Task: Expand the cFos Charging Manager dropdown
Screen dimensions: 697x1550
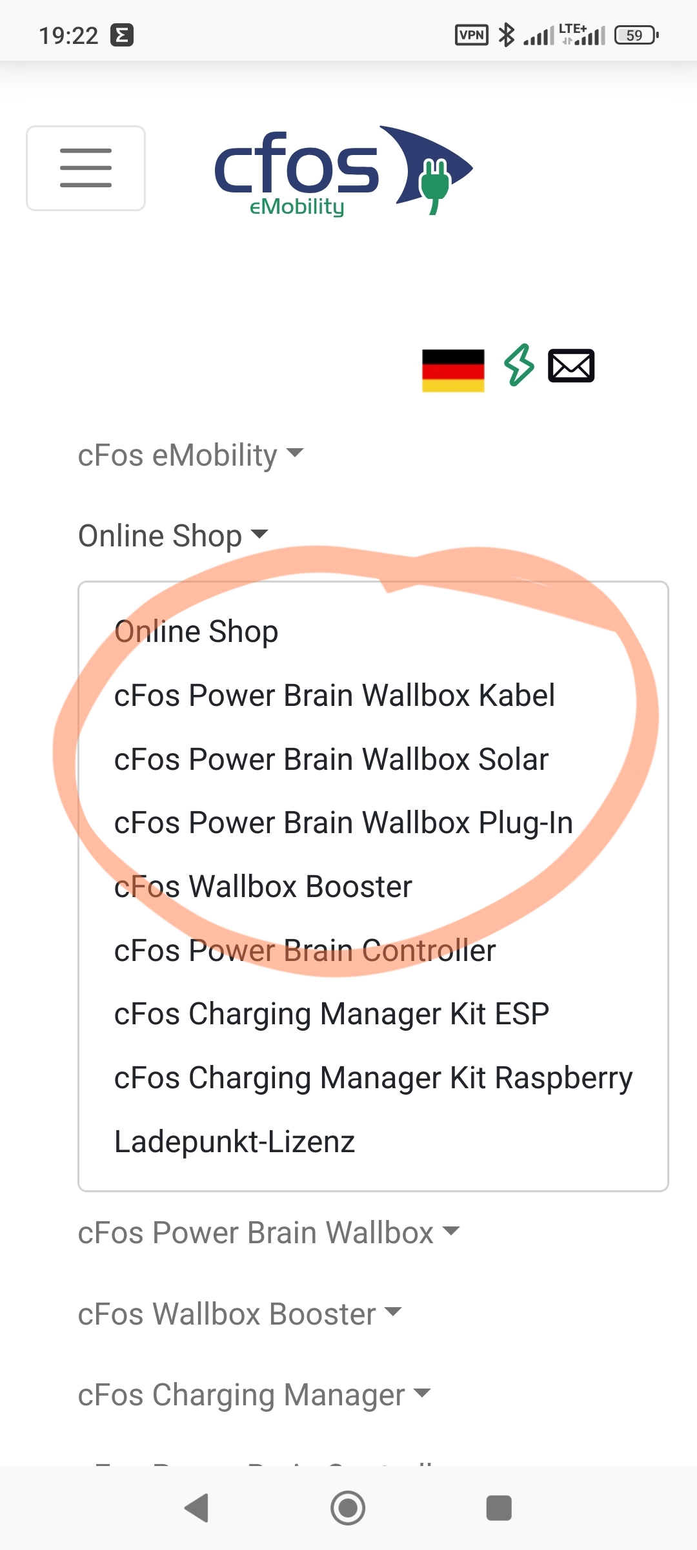Action: [254, 1395]
